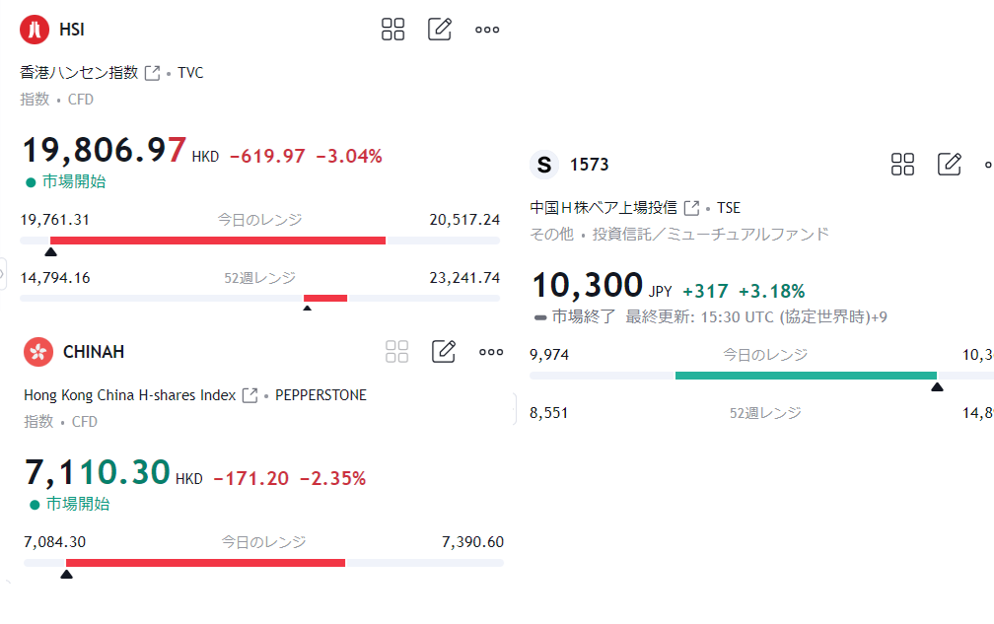
Task: Open the HSI three-dots more menu
Action: pyautogui.click(x=487, y=30)
